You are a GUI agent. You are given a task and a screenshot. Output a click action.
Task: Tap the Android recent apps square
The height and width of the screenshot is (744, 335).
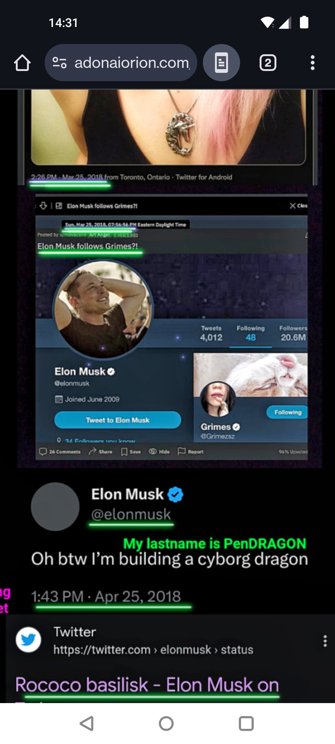pyautogui.click(x=246, y=724)
